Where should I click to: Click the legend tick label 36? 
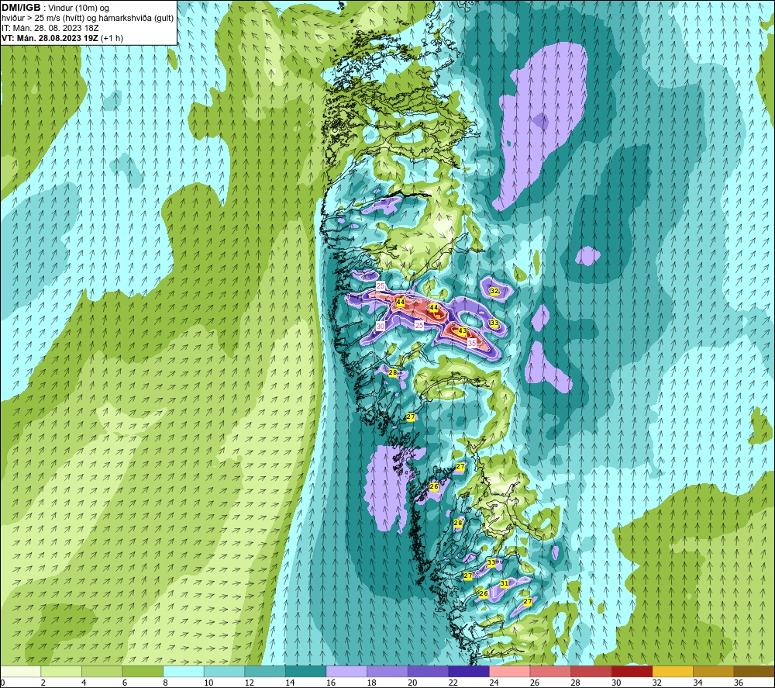point(739,683)
